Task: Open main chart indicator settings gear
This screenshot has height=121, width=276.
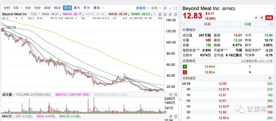Action: pyautogui.click(x=170, y=14)
